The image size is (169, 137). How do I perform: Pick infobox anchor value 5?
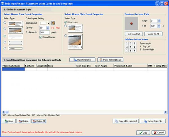pyautogui.click(x=131, y=47)
